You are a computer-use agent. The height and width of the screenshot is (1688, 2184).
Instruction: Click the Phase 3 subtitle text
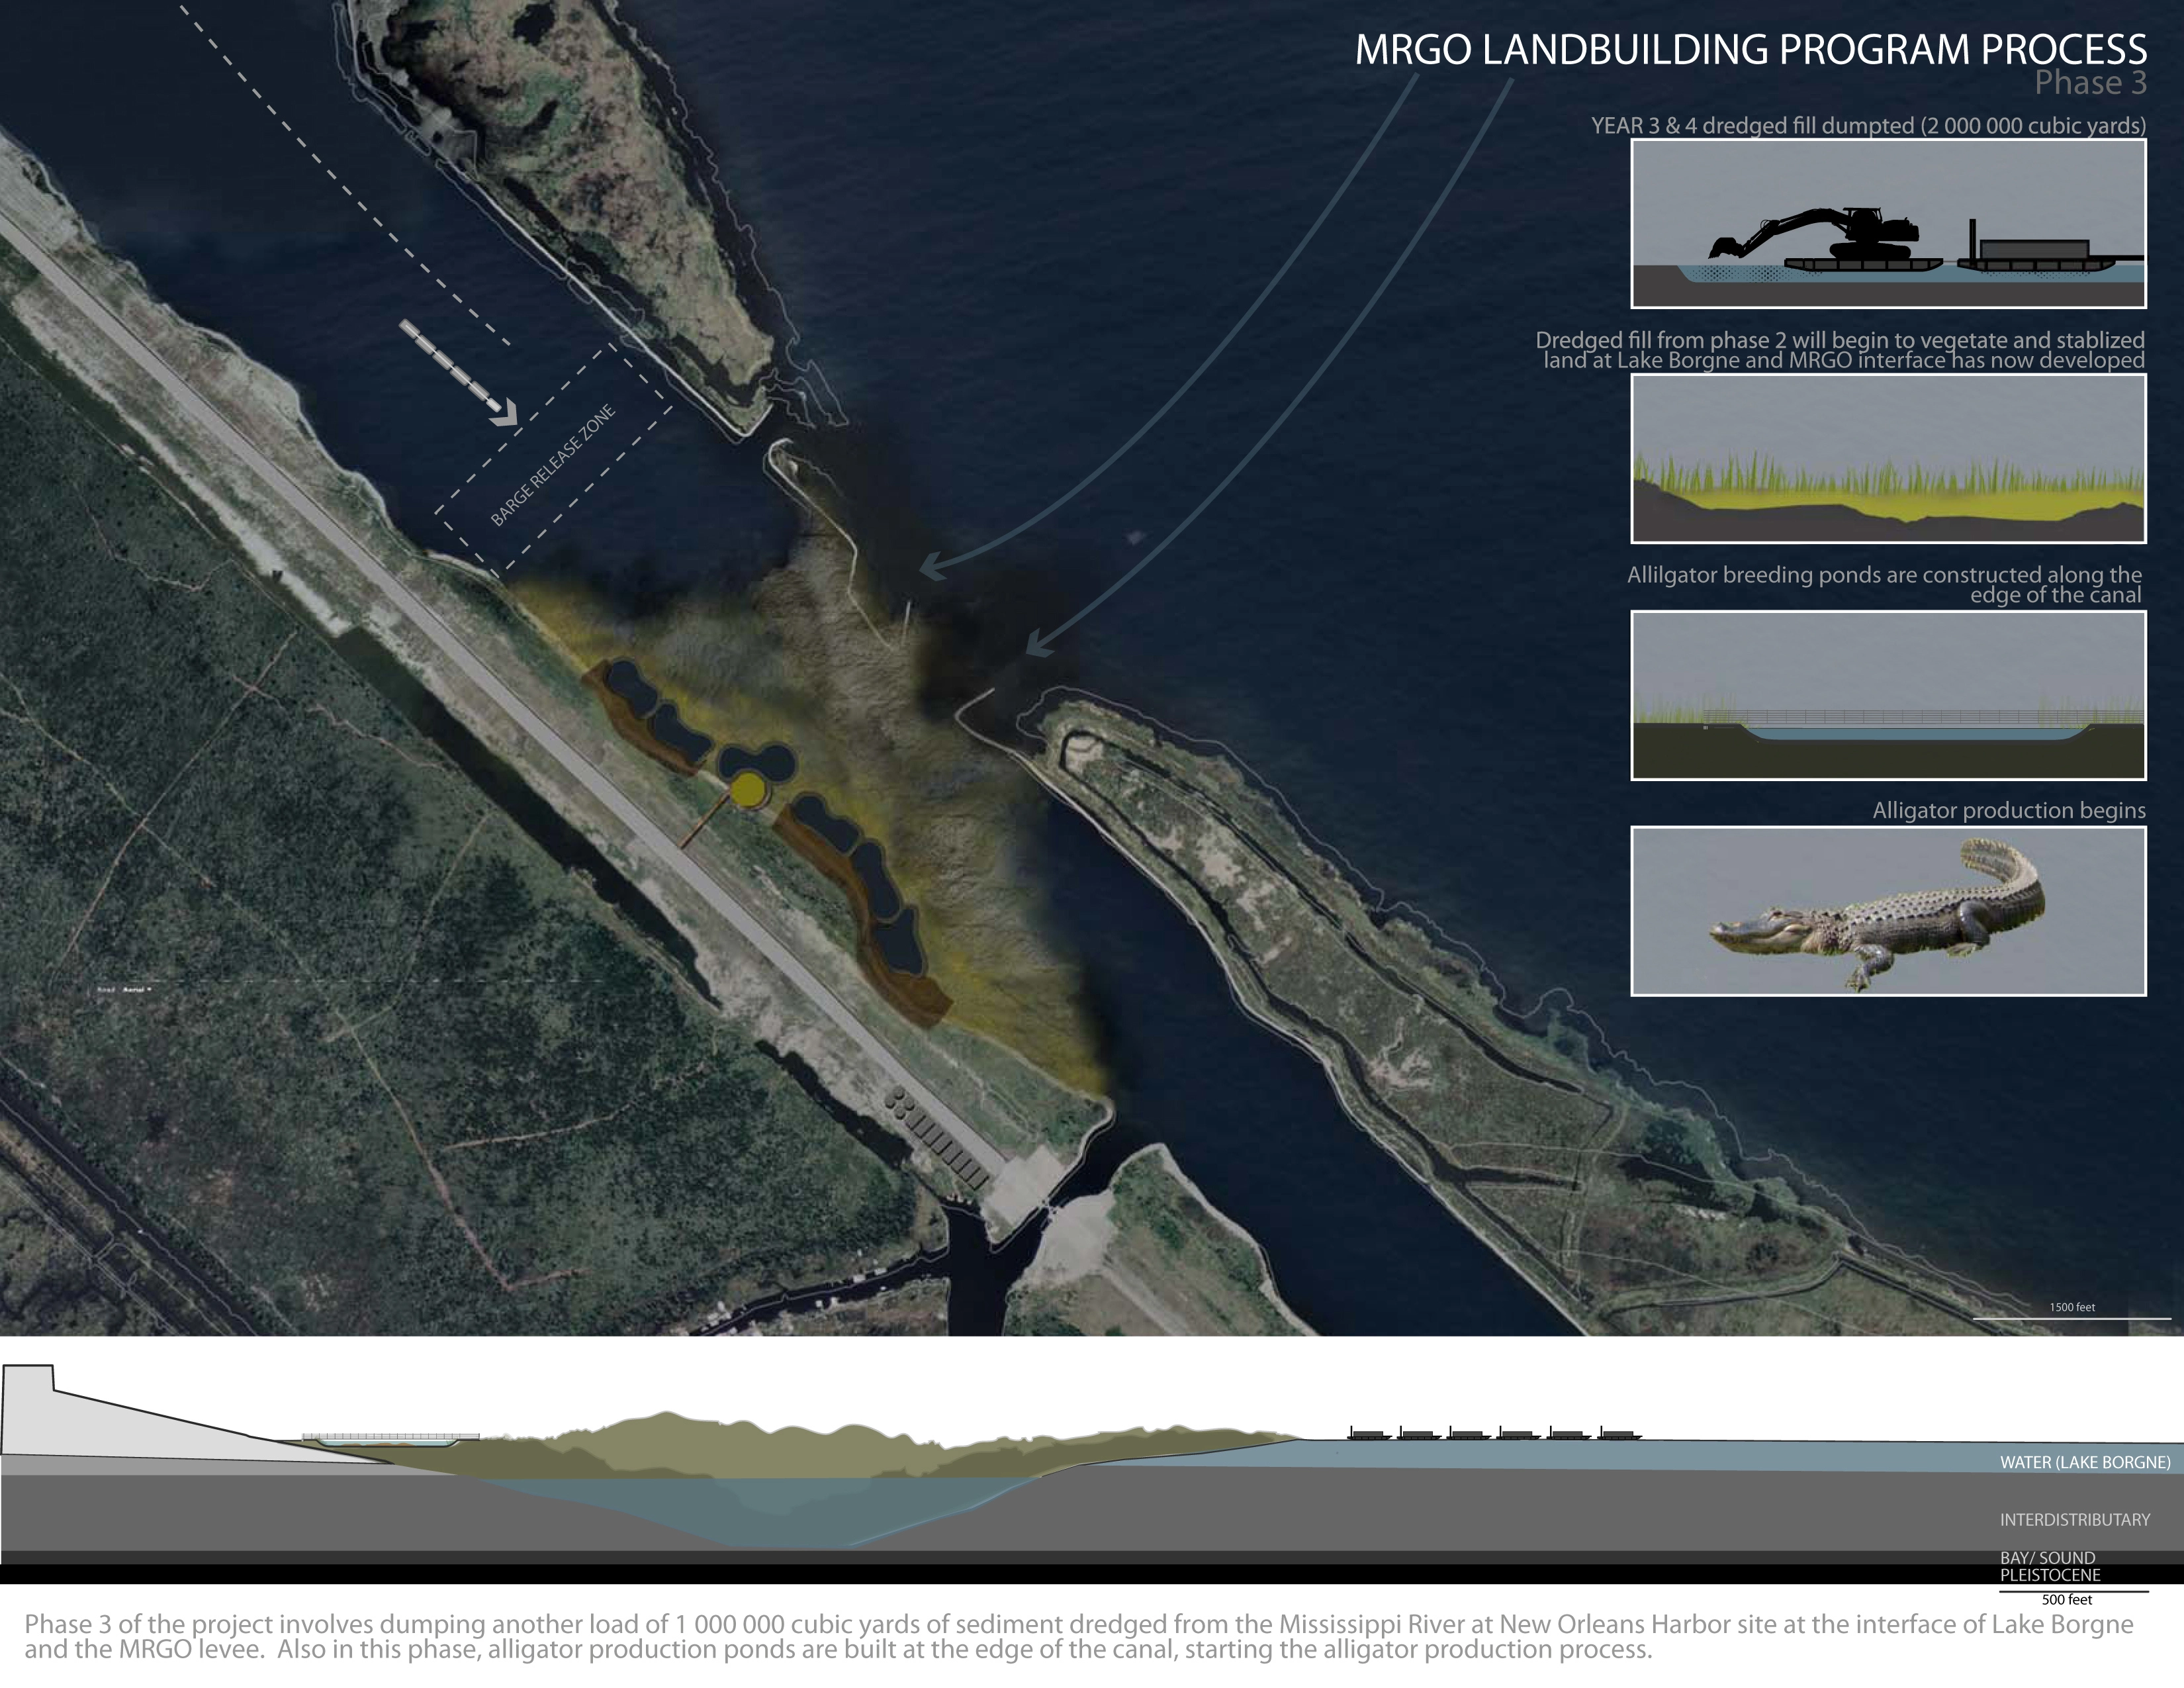pos(2090,83)
